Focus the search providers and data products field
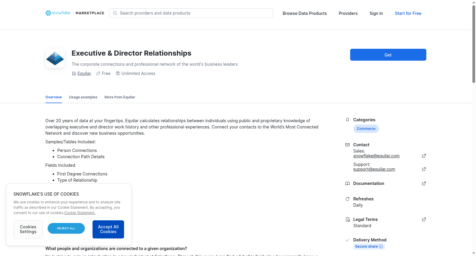This screenshot has width=476, height=256. [191, 13]
